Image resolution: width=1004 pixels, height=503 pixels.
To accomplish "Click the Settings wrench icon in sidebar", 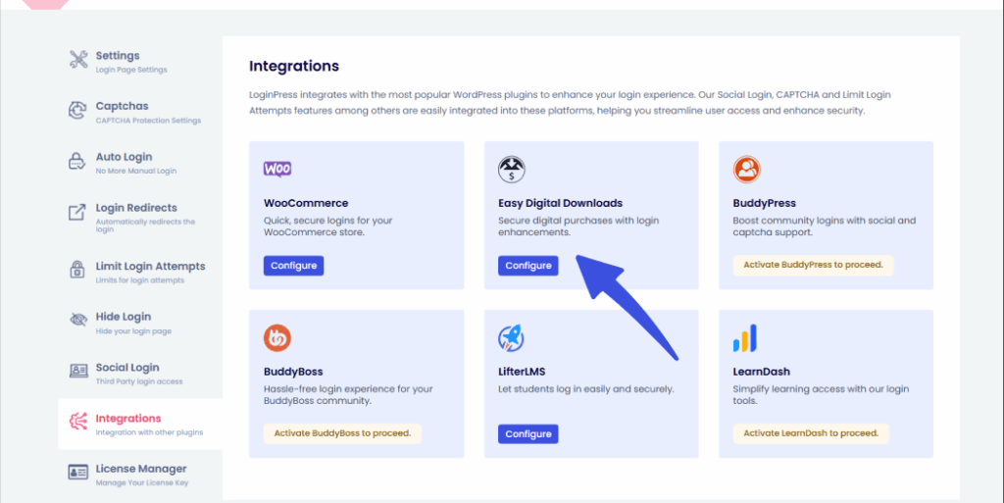I will [x=78, y=60].
